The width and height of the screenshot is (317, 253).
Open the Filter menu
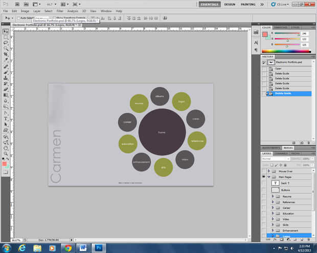60,10
